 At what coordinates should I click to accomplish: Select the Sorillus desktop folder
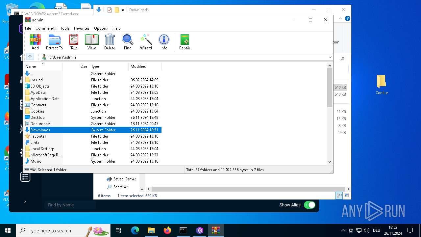pos(382,85)
